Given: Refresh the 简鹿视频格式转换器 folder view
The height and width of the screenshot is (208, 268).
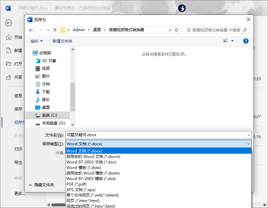Looking at the screenshot, I should click(x=176, y=30).
